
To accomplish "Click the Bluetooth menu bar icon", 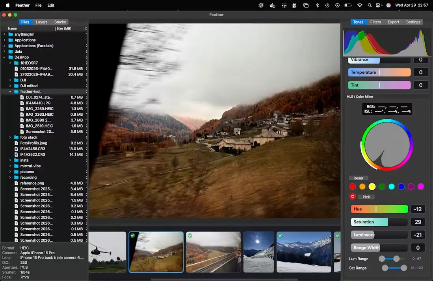I will coord(317,5).
